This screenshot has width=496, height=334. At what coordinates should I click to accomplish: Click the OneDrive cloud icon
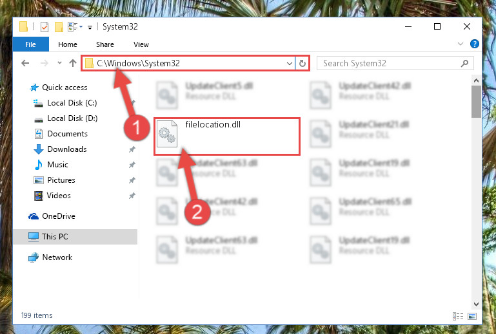coord(33,216)
